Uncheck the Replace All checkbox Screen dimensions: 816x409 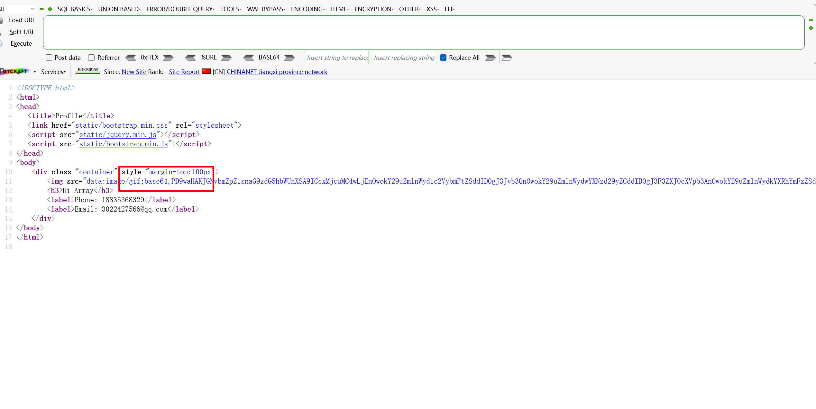click(443, 58)
